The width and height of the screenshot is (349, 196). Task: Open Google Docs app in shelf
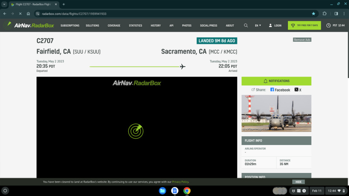point(175,191)
